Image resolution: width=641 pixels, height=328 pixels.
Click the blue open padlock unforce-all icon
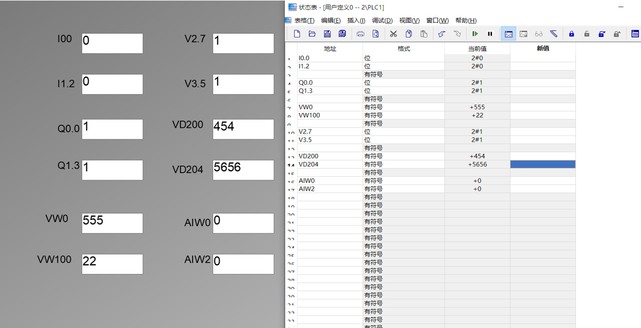pyautogui.click(x=602, y=34)
